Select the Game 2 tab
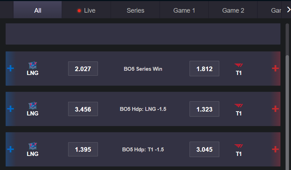Screen dimensions: 291x170 233,11
